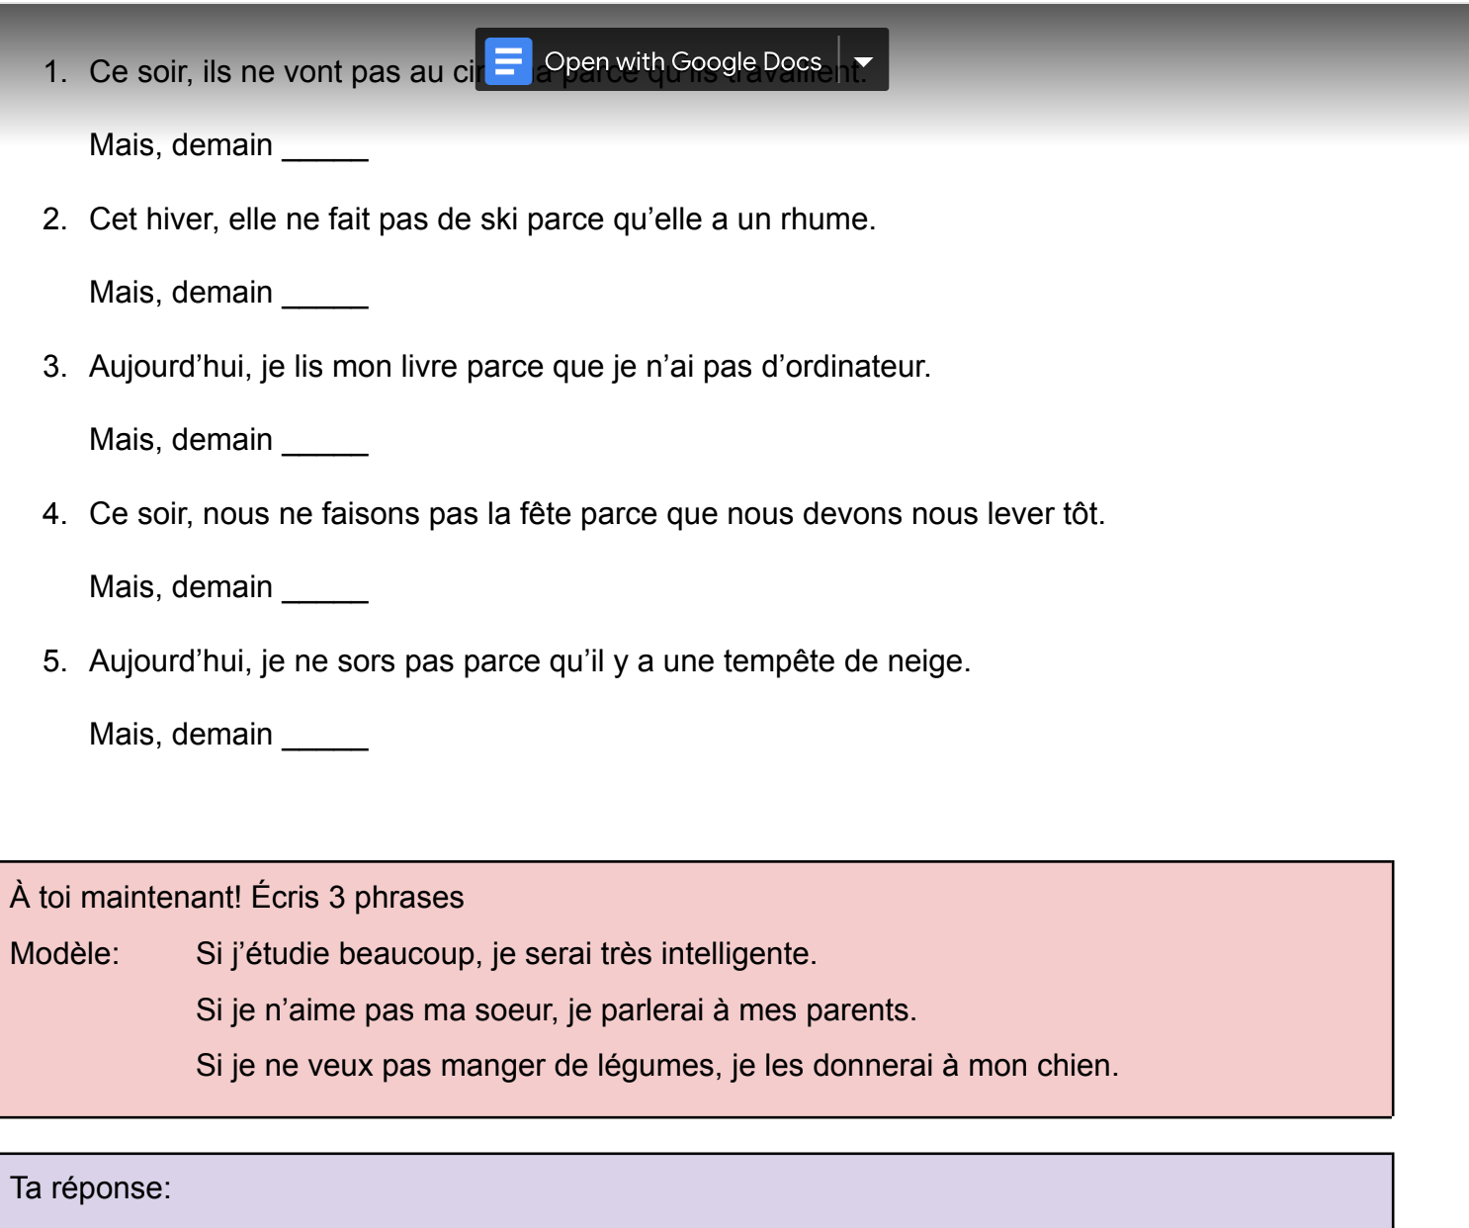Click 'Si j'étudie beaucoup' example sentence
This screenshot has width=1469, height=1228.
click(506, 953)
